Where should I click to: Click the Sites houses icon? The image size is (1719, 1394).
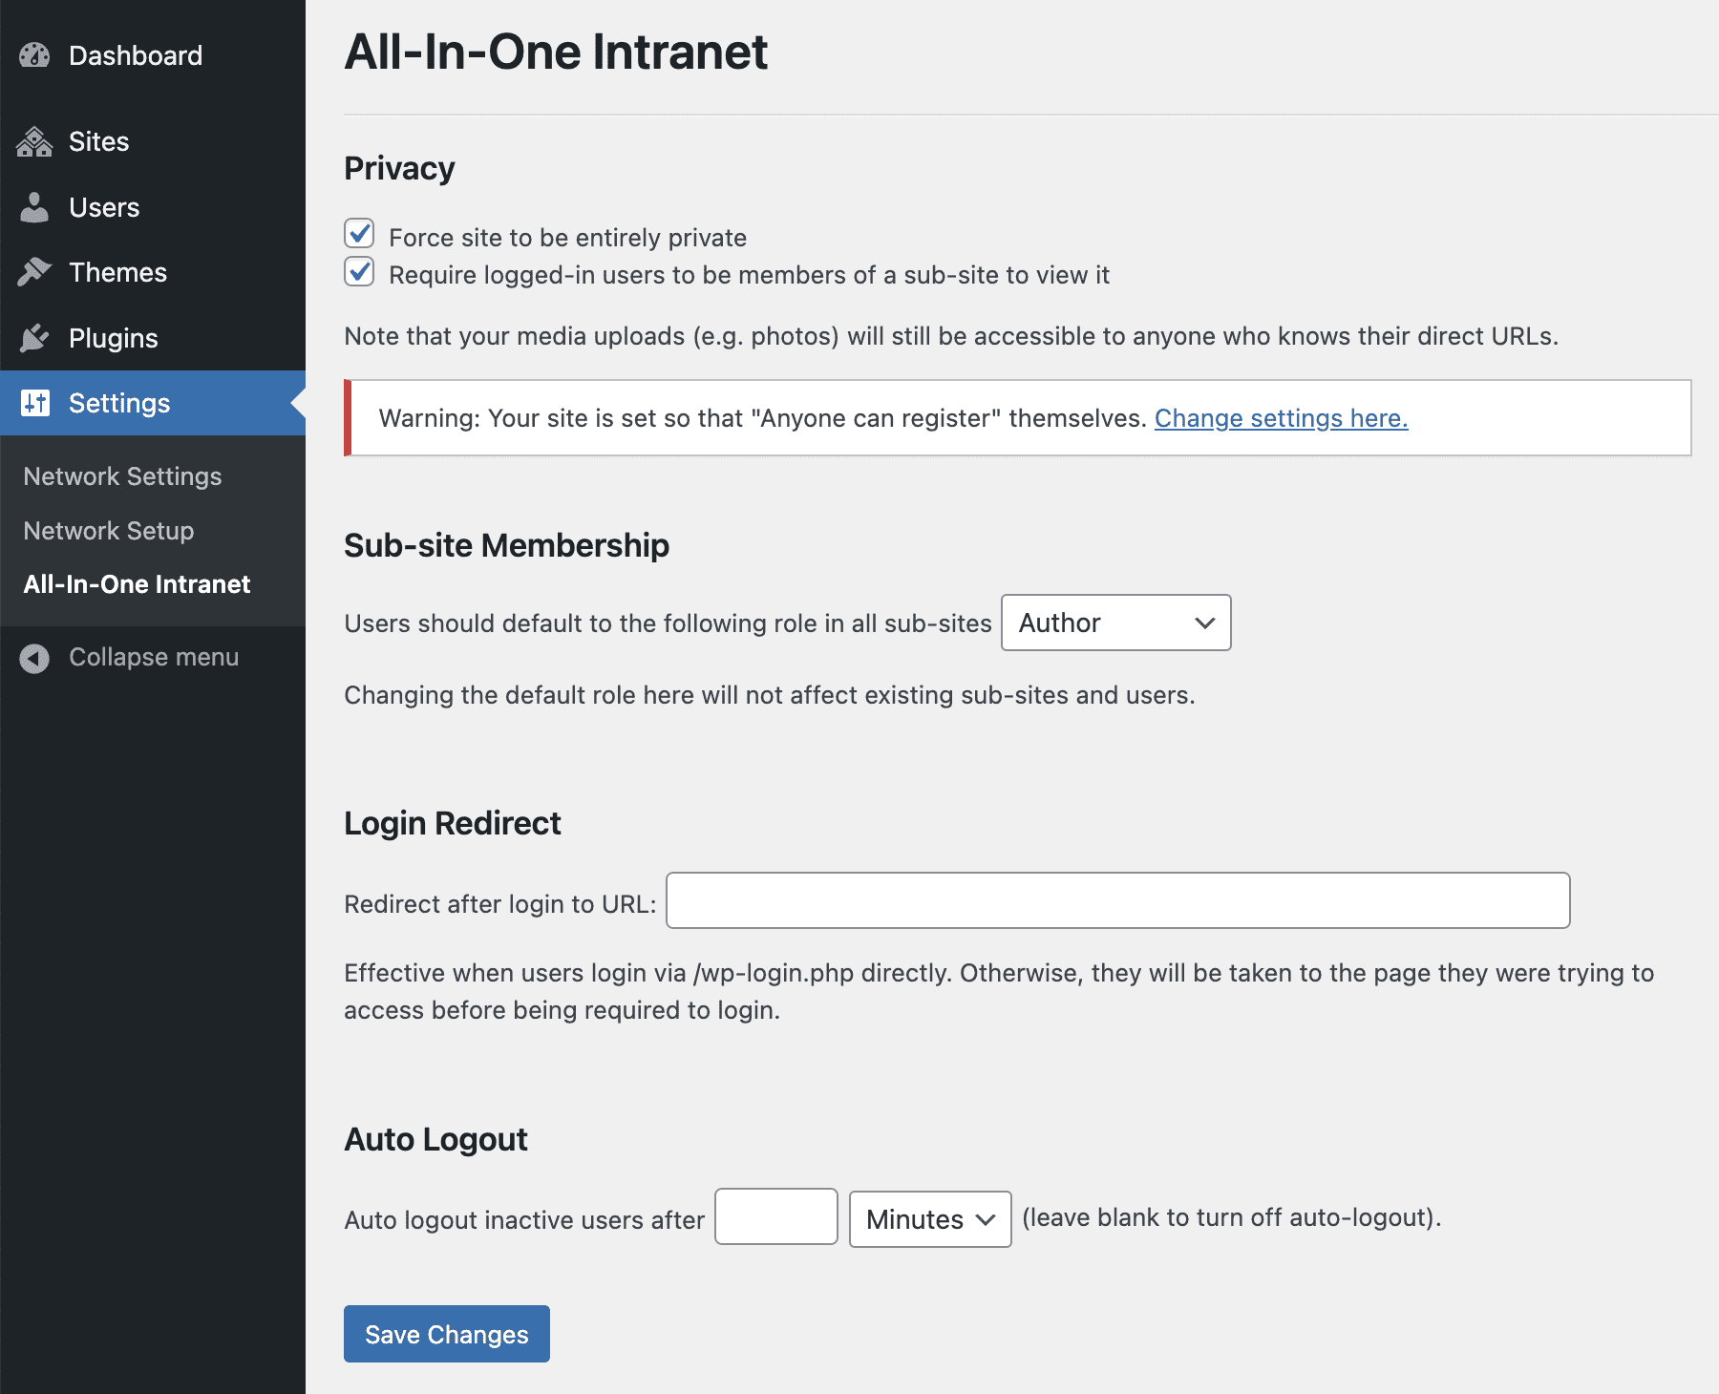point(34,141)
